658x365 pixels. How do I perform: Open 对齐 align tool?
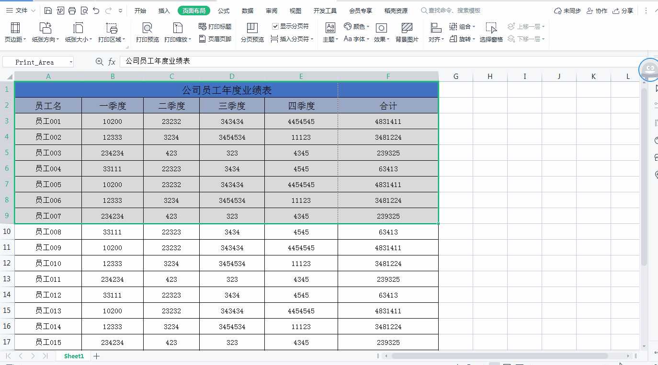[436, 33]
